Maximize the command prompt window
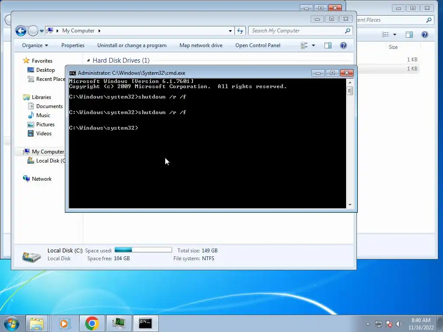Image resolution: width=443 pixels, height=332 pixels. [x=332, y=73]
